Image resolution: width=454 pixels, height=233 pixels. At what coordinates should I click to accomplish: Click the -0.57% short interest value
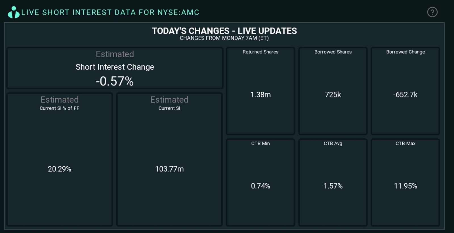click(115, 81)
